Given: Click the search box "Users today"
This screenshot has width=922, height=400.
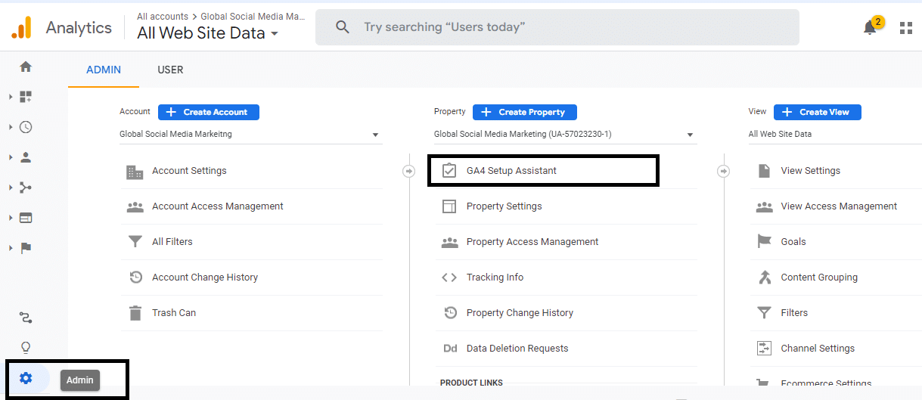Looking at the screenshot, I should click(x=557, y=27).
